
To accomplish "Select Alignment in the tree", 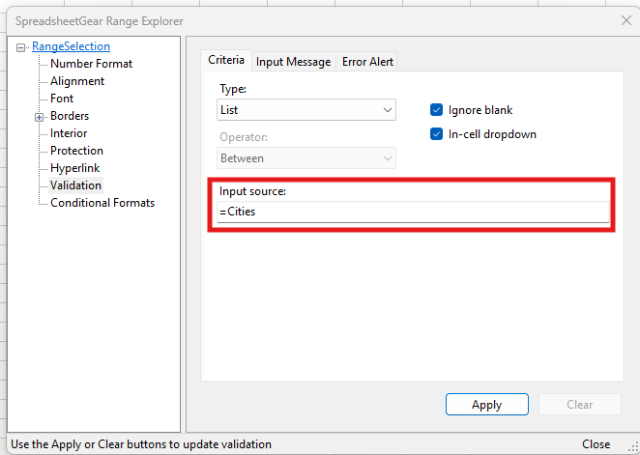I will coord(77,81).
